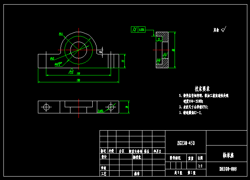The width and height of the screenshot is (250, 180).
Task: Click the 批准 cell label
Action: 137,174
